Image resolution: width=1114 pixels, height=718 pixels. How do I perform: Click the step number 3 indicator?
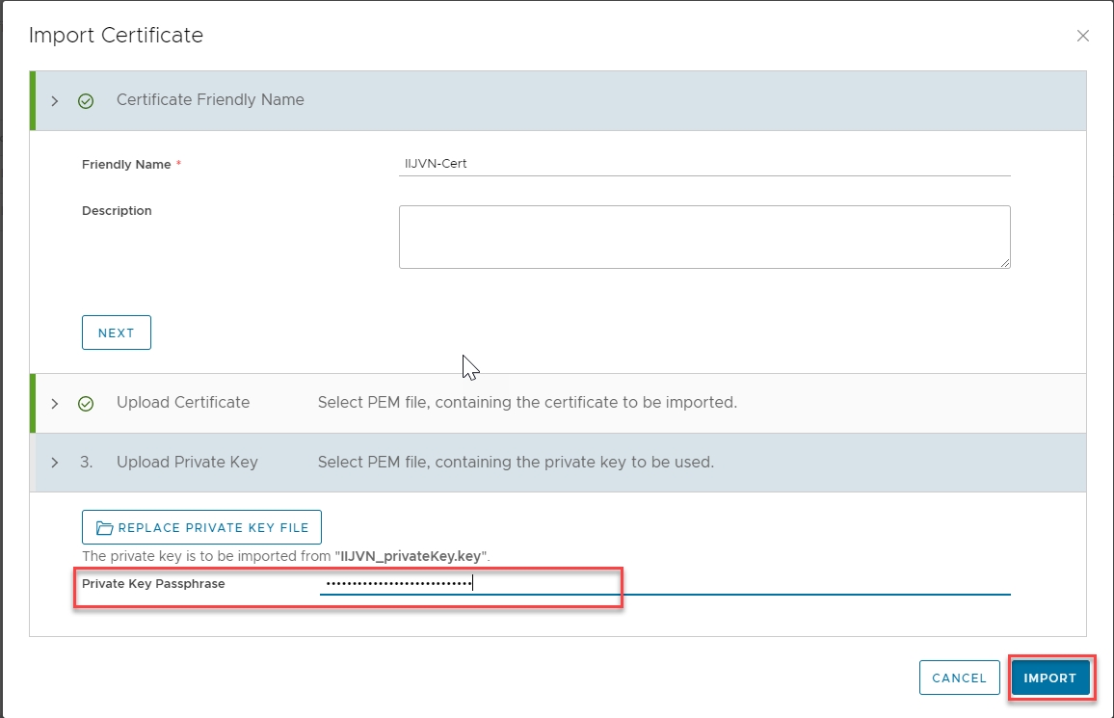point(86,463)
